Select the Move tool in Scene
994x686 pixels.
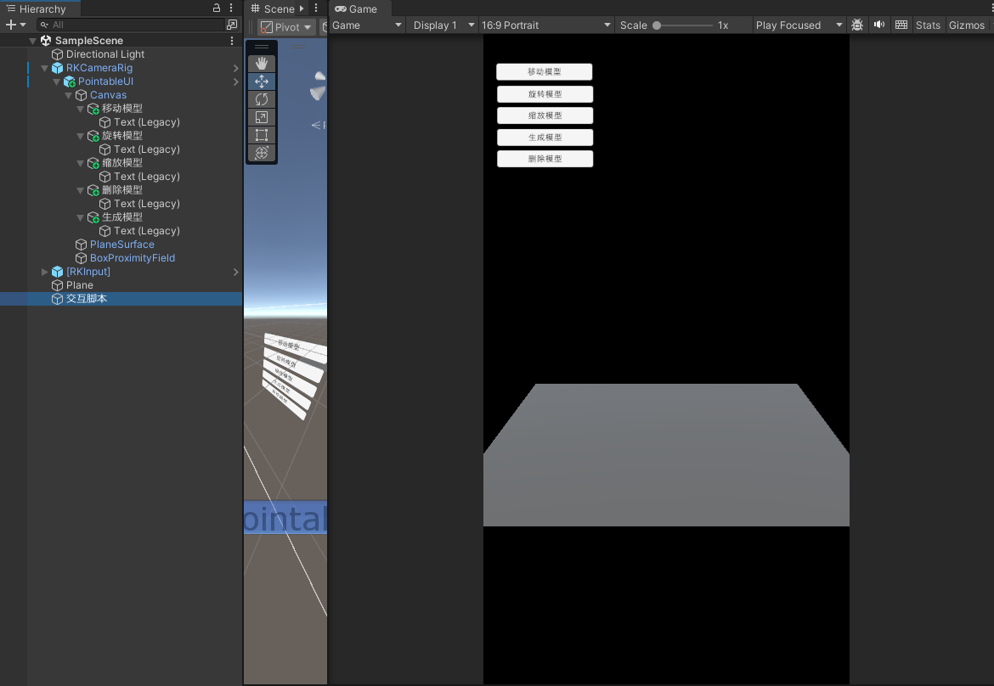click(x=261, y=81)
